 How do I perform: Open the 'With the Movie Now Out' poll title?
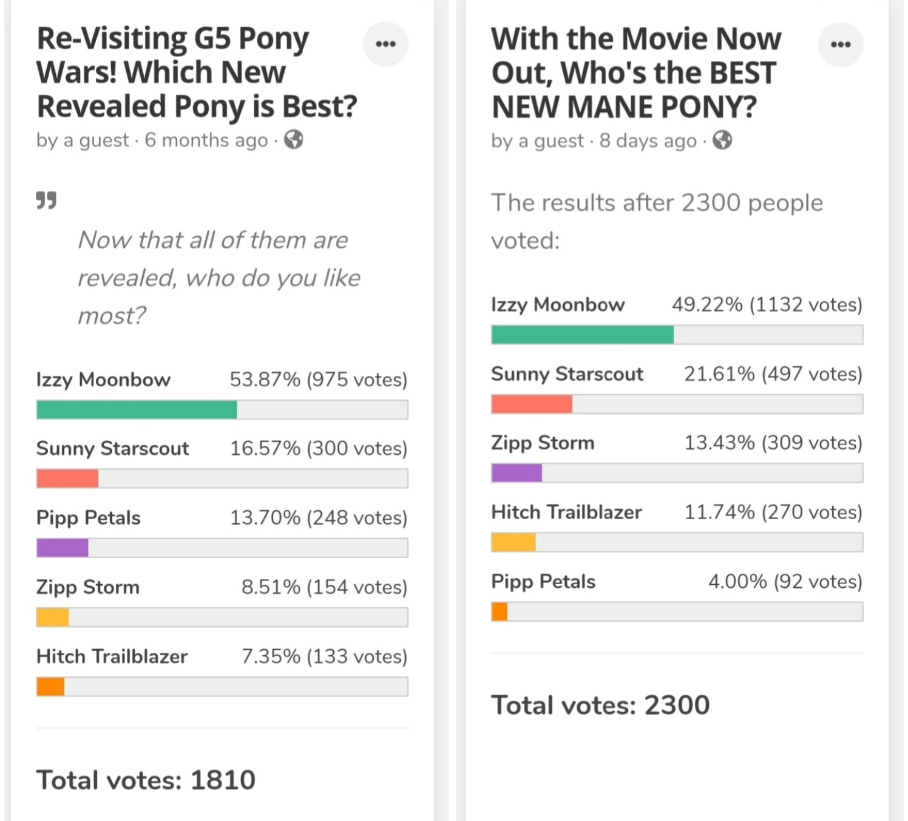[x=636, y=73]
